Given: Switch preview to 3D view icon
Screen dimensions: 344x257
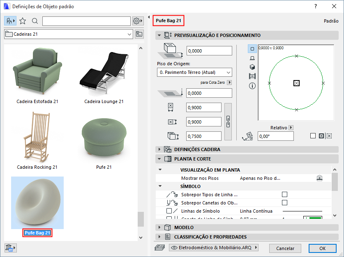Looking at the screenshot, I should point(252,67).
